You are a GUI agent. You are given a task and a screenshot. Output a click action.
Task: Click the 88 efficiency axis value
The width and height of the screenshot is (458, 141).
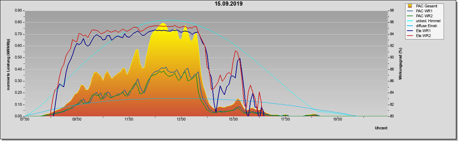392,69
